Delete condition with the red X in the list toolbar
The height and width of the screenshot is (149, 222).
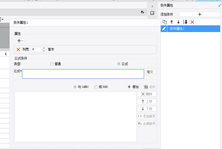(x=192, y=22)
